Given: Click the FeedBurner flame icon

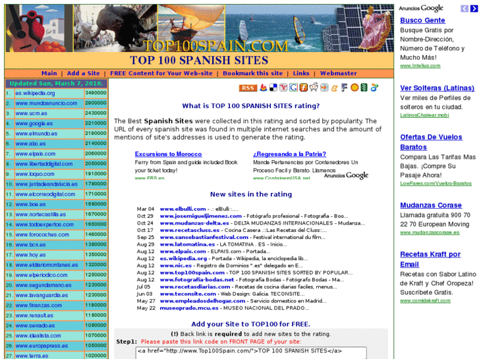Looking at the screenshot, I should click(x=264, y=88).
